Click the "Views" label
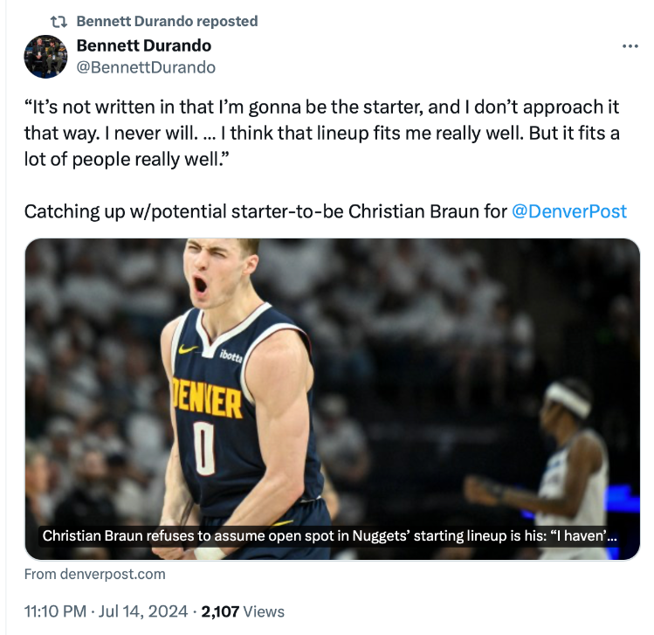 click(264, 611)
